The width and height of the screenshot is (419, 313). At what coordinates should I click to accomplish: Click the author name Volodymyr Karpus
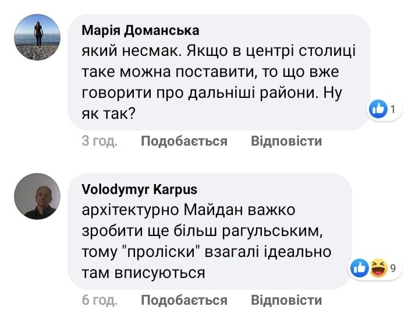(139, 189)
